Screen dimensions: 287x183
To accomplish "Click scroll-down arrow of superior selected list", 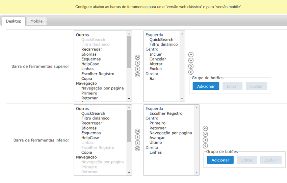I will (182, 99).
